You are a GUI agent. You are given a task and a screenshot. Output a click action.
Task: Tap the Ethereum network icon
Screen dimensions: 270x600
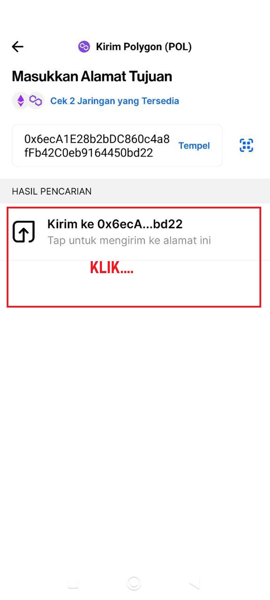[21, 101]
